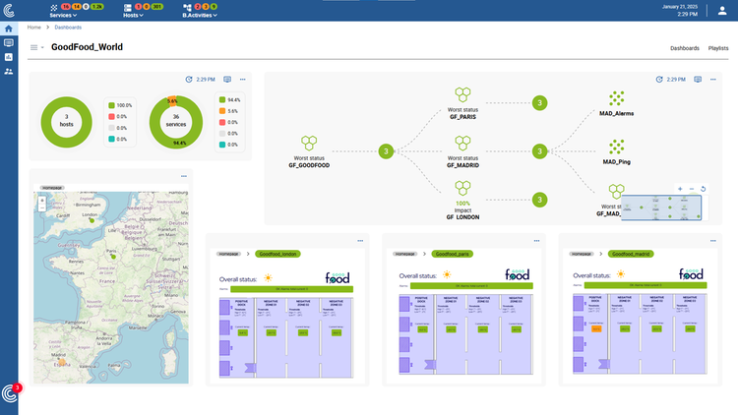Click the Reporting chart icon in the sidebar
Viewport: 738px width, 415px height.
tap(9, 57)
